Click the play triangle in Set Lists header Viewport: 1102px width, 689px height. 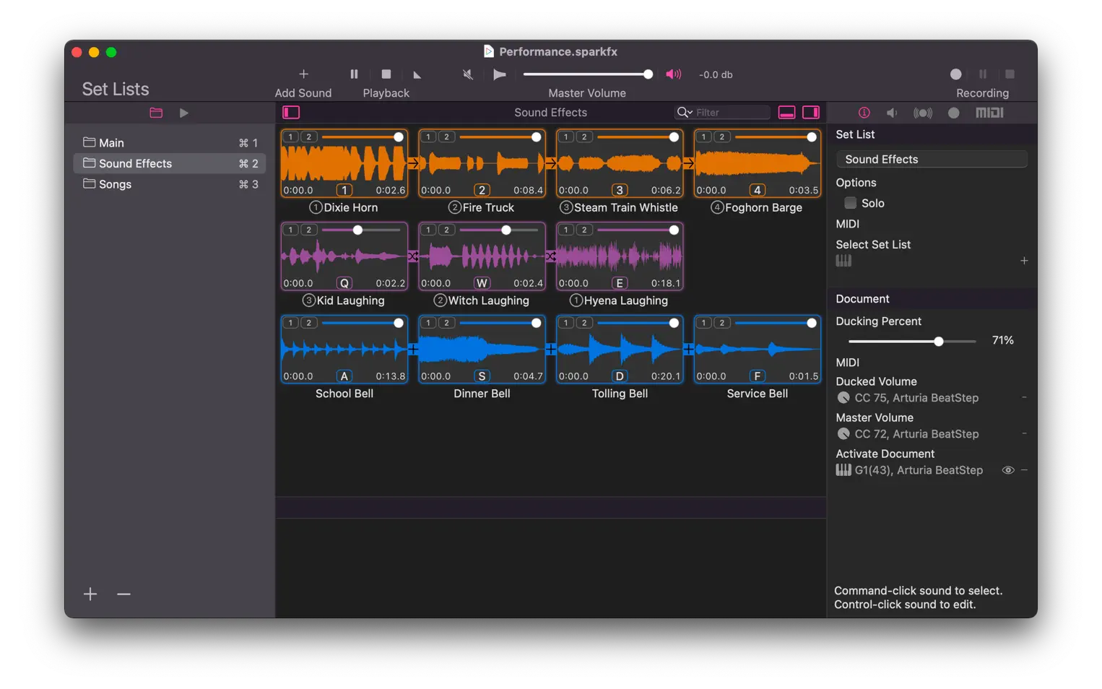click(x=184, y=113)
